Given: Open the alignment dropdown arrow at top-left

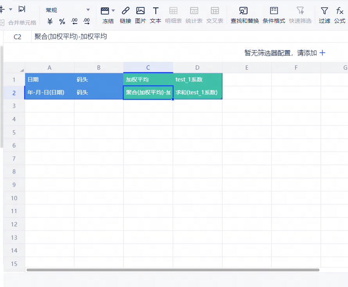Looking at the screenshot, I should pyautogui.click(x=11, y=9).
